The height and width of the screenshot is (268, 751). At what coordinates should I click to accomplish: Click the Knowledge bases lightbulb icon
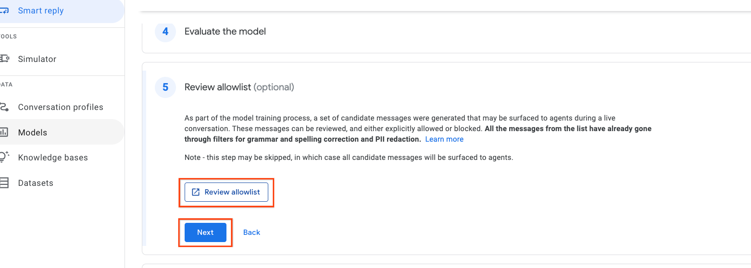pos(4,157)
